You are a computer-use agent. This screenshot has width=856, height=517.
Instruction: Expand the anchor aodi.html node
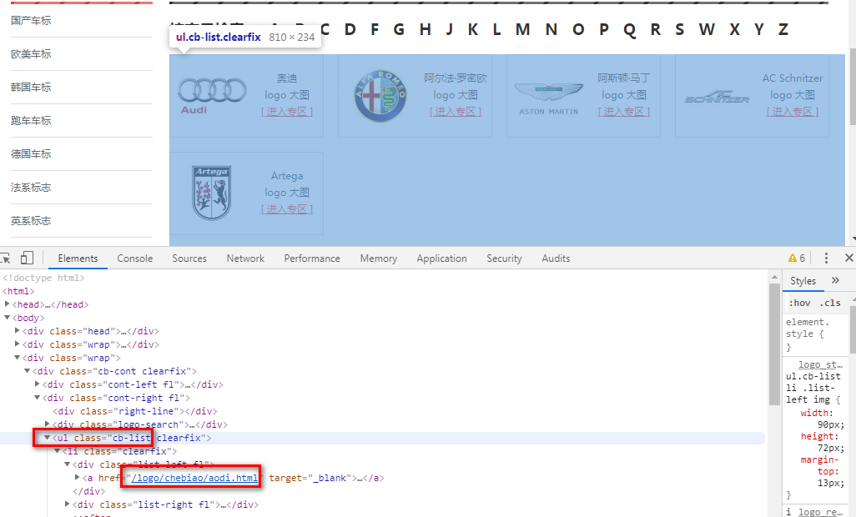tap(77, 477)
